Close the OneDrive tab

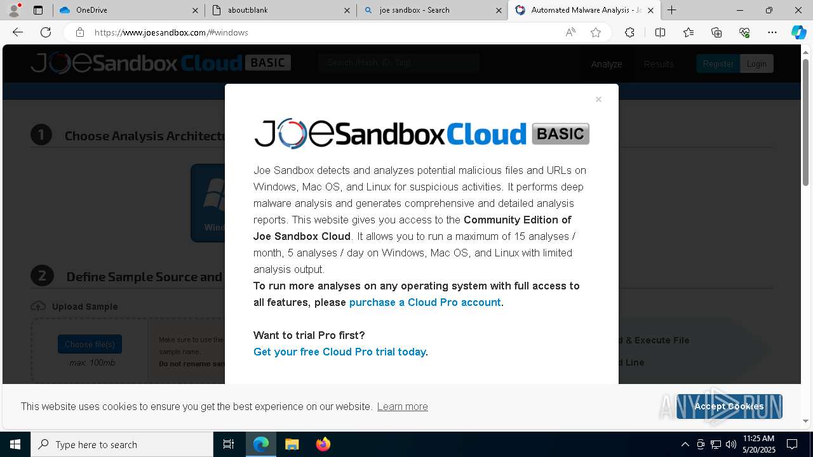[195, 10]
